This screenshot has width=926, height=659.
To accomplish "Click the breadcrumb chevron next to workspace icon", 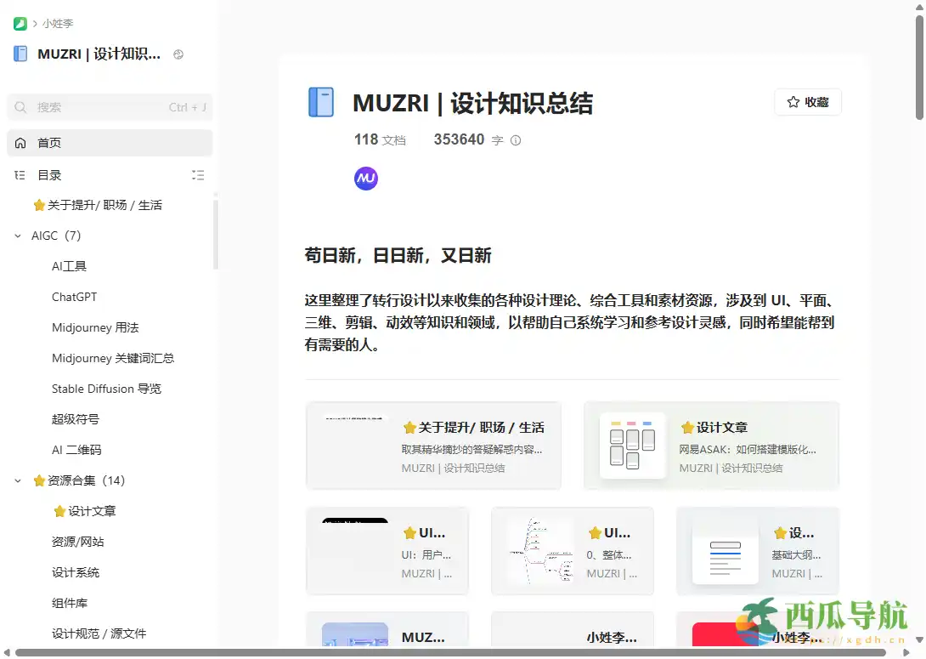I will tap(33, 23).
